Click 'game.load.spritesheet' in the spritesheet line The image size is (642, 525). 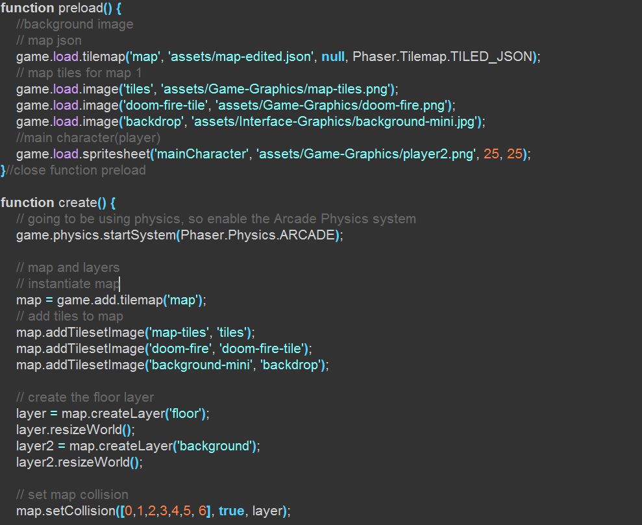83,154
